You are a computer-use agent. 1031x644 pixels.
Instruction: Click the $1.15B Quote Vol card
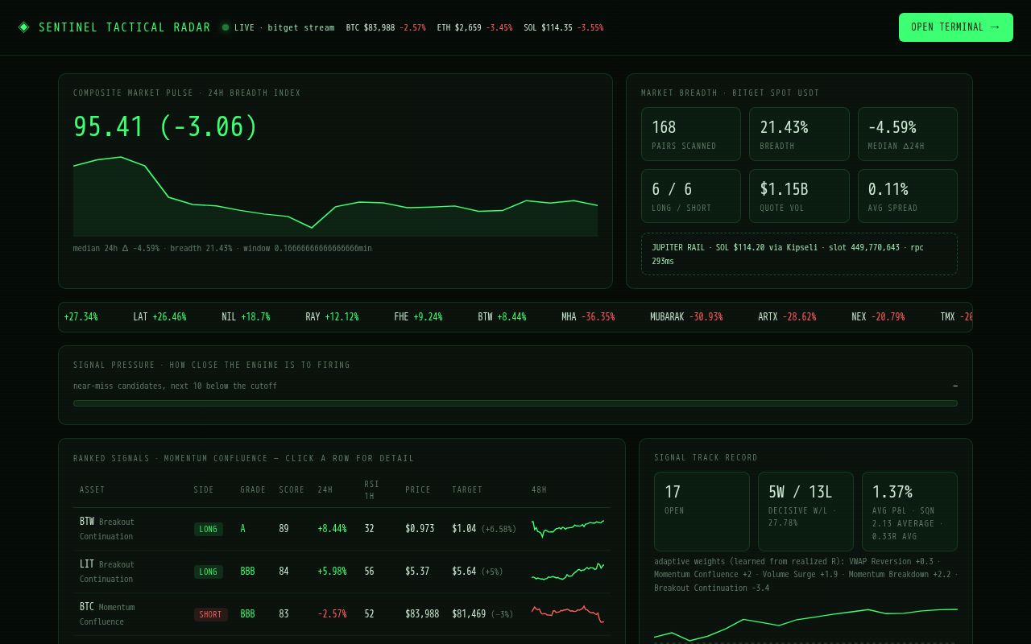[799, 196]
